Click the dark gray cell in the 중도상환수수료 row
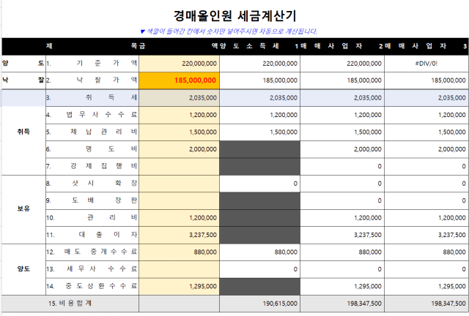The image size is (469, 316). click(259, 286)
